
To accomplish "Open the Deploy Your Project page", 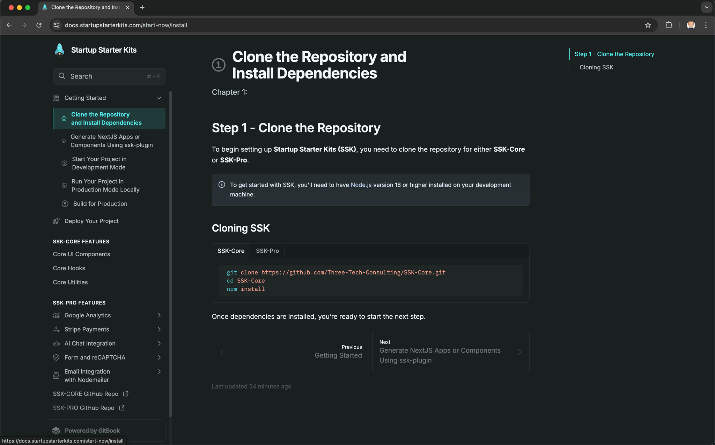I will (x=91, y=221).
